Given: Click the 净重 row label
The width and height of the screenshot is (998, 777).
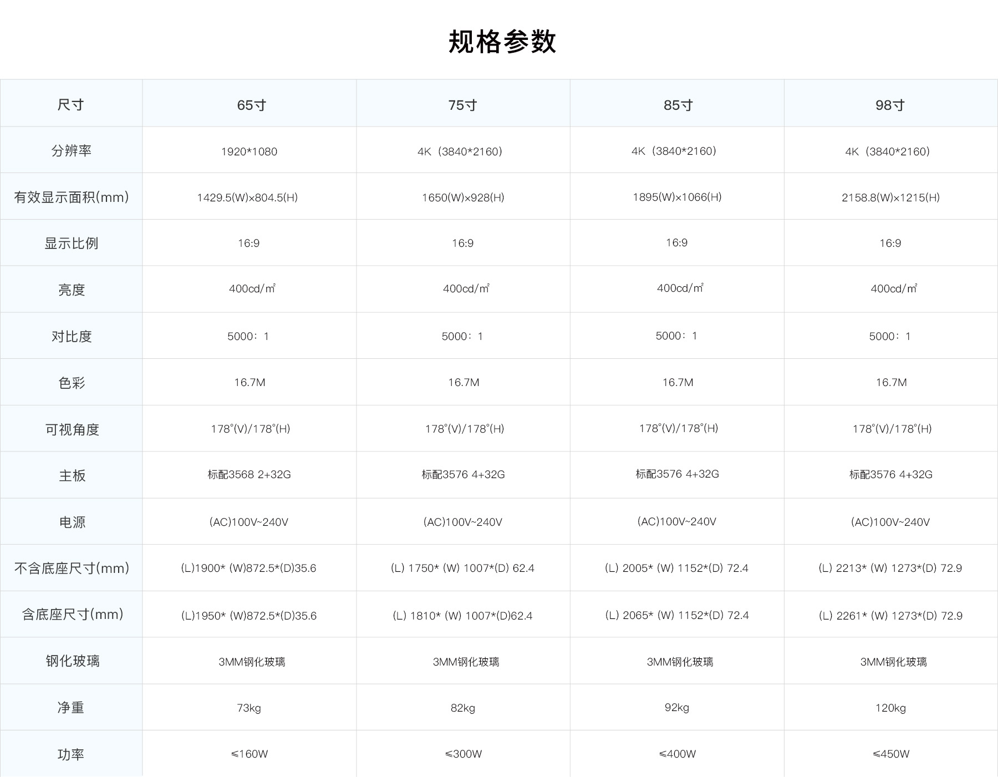Looking at the screenshot, I should [x=70, y=708].
